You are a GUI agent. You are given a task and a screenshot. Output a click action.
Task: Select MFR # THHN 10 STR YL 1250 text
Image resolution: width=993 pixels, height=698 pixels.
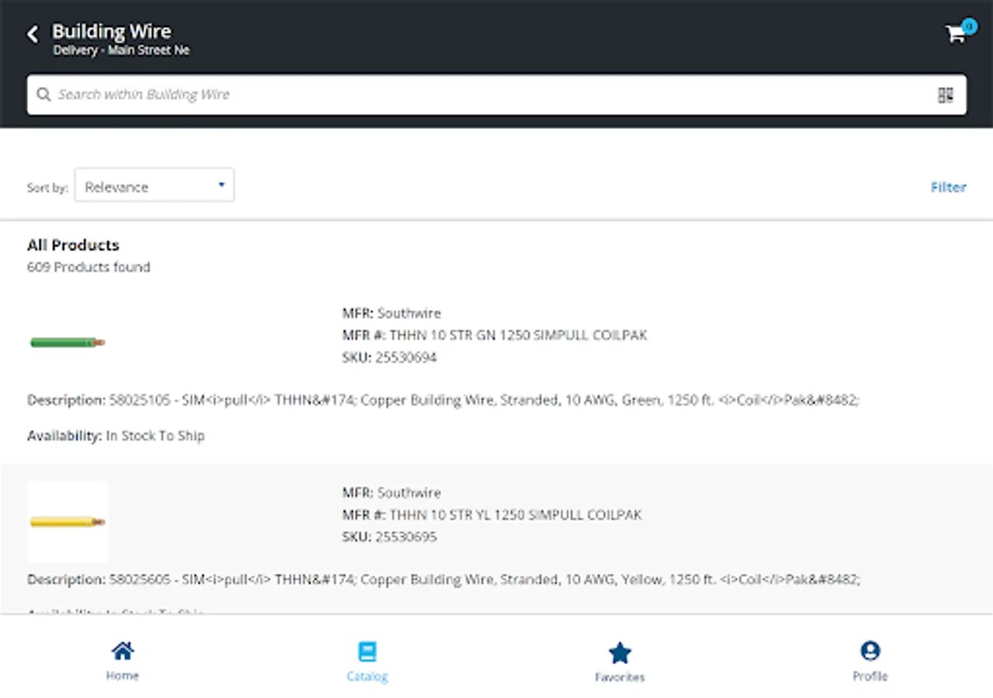(x=492, y=514)
